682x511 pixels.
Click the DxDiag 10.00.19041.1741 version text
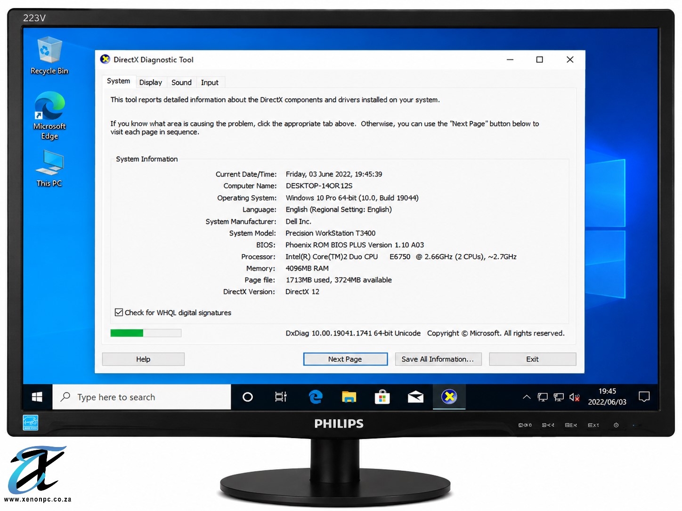coord(353,333)
